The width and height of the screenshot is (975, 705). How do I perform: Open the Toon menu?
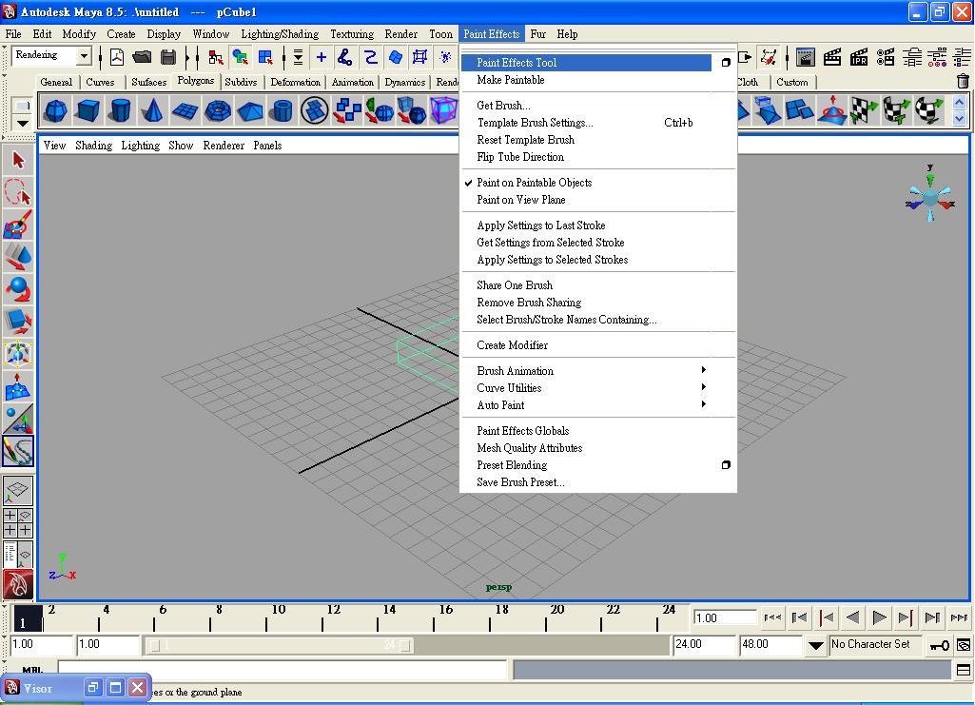pyautogui.click(x=440, y=34)
